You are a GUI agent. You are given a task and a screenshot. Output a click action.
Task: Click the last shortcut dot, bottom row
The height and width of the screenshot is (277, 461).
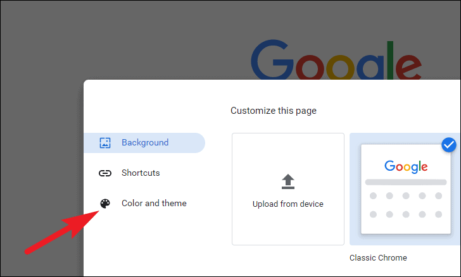point(438,214)
